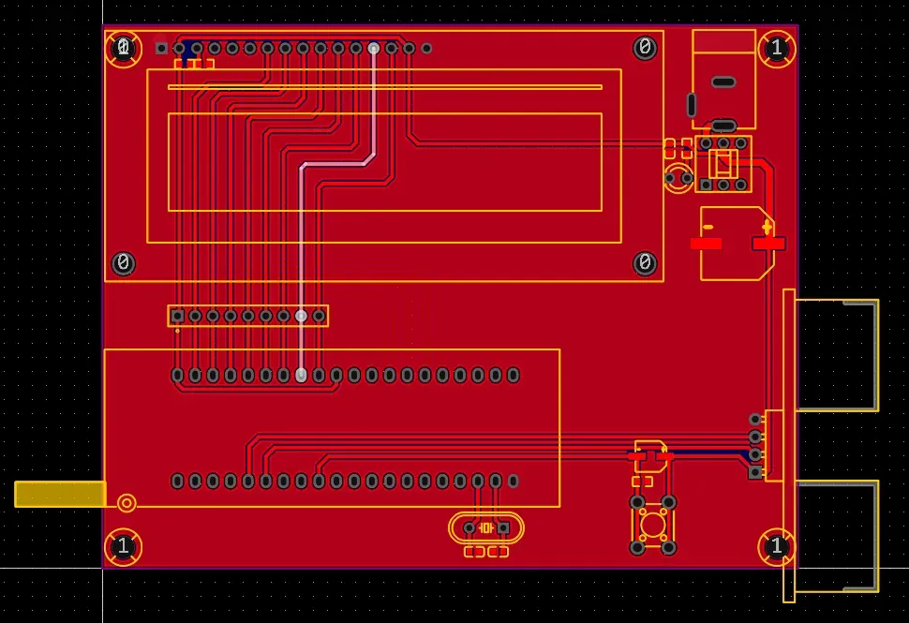The height and width of the screenshot is (623, 909).
Task: Click the vertical side slot pad of the barrel jack
Action: pyautogui.click(x=691, y=105)
